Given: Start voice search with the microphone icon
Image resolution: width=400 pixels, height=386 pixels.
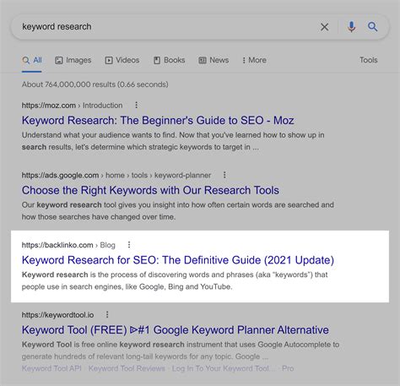Looking at the screenshot, I should click(x=351, y=27).
